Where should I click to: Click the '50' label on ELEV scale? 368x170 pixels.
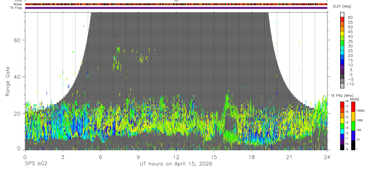pyautogui.click(x=350, y=27)
